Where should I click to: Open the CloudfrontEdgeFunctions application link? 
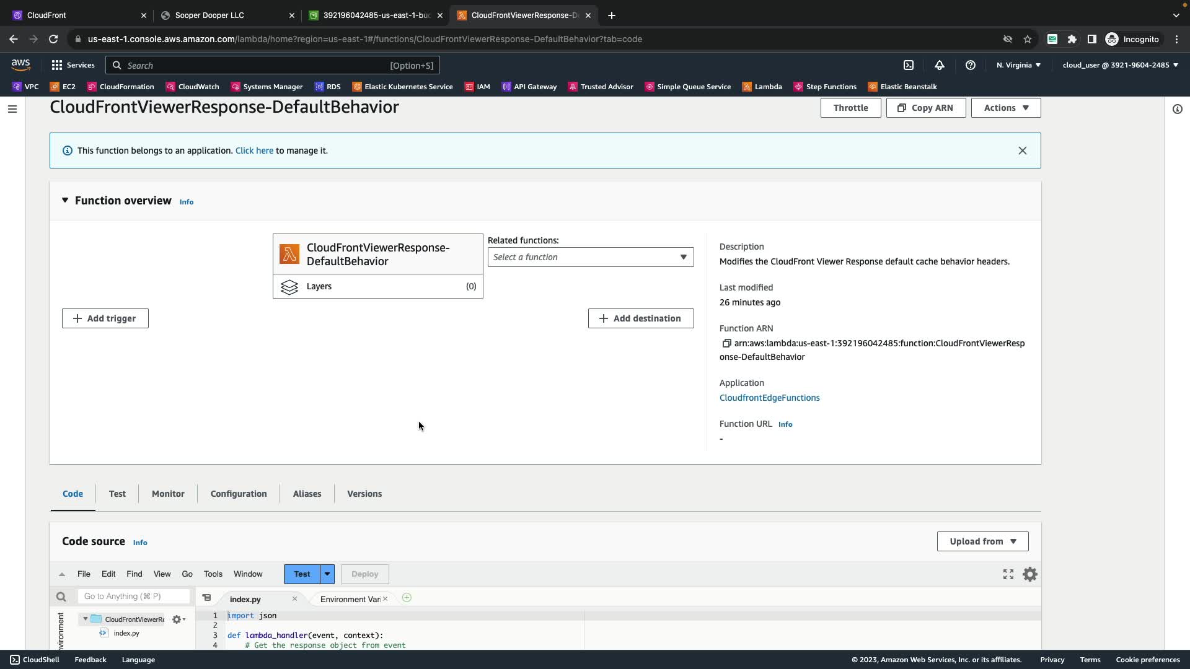coord(769,398)
